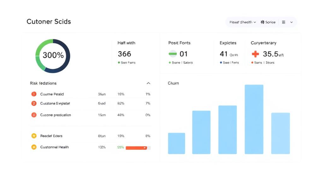Toggle the green legend dot under Half width
The image size is (323, 182).
[x=119, y=63]
